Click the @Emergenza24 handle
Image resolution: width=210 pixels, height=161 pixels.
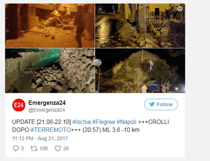click(47, 110)
